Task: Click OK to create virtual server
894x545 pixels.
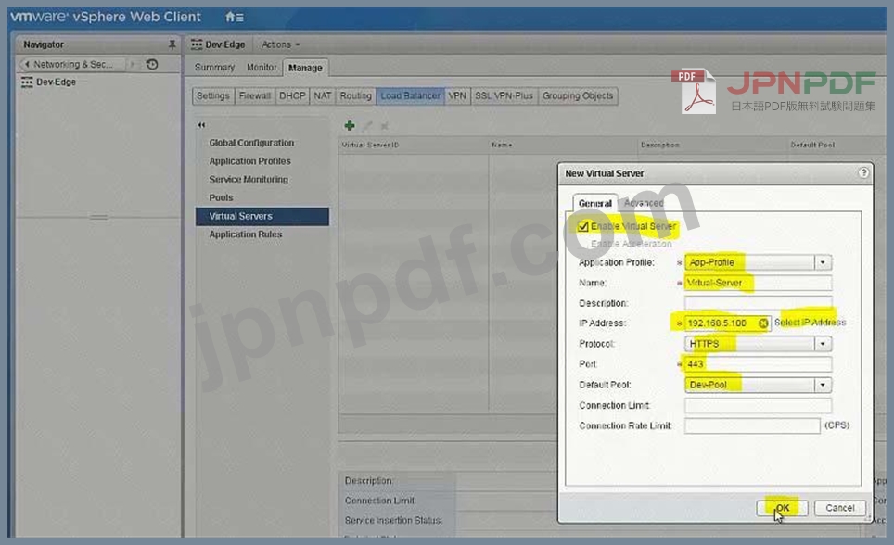Action: click(782, 507)
